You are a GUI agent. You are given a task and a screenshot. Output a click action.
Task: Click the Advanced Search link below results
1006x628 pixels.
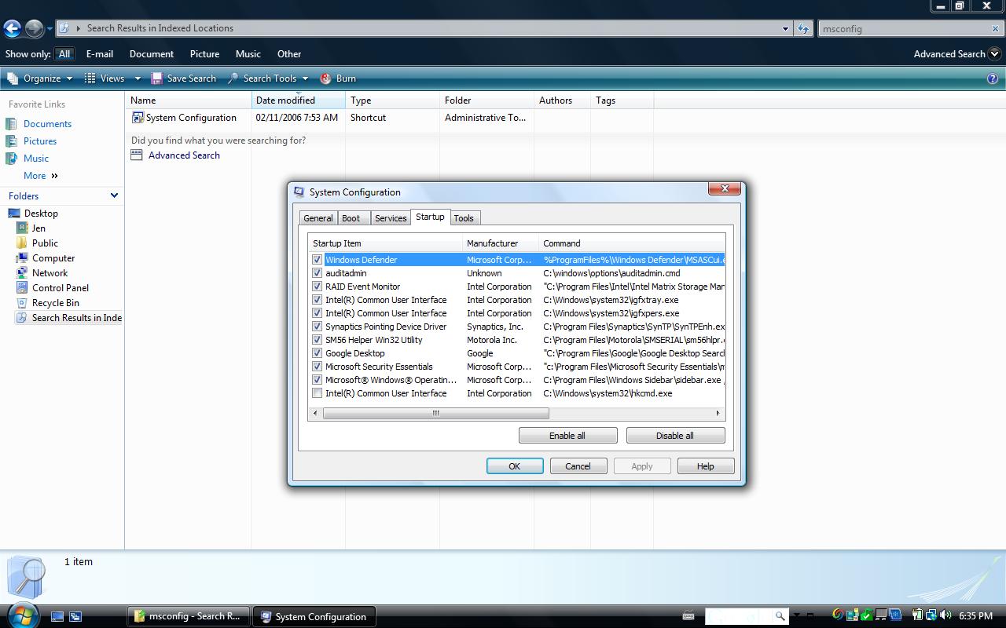[x=184, y=155]
